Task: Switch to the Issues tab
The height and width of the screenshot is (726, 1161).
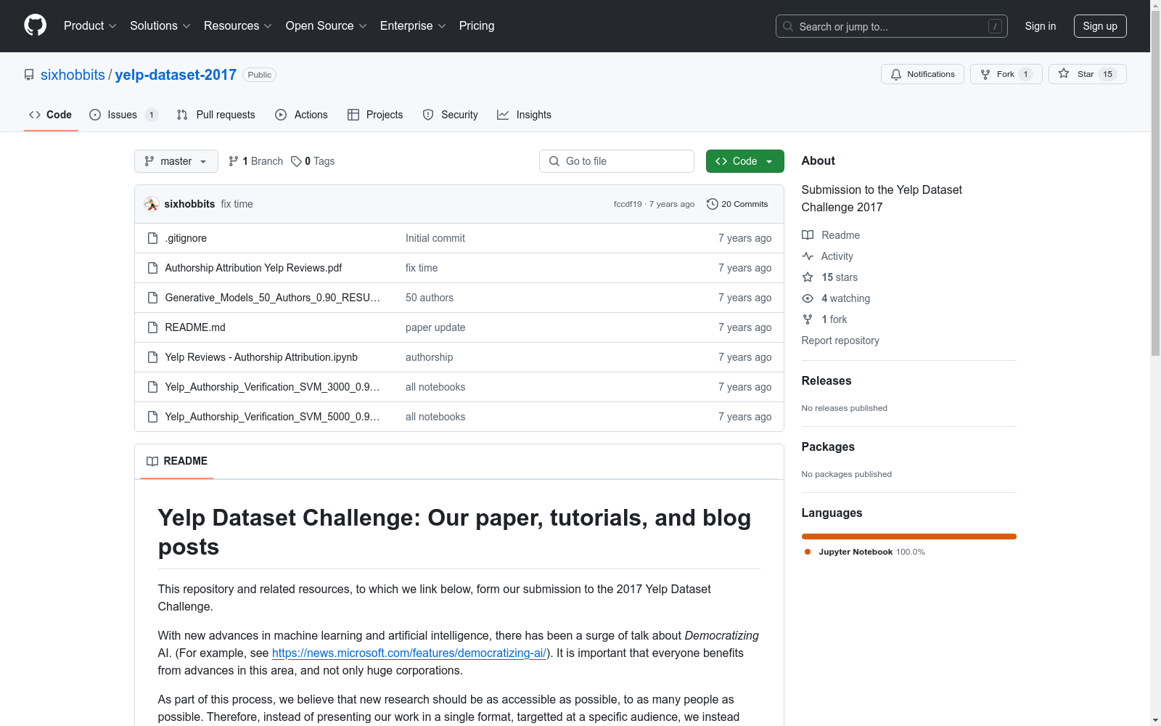Action: [123, 115]
